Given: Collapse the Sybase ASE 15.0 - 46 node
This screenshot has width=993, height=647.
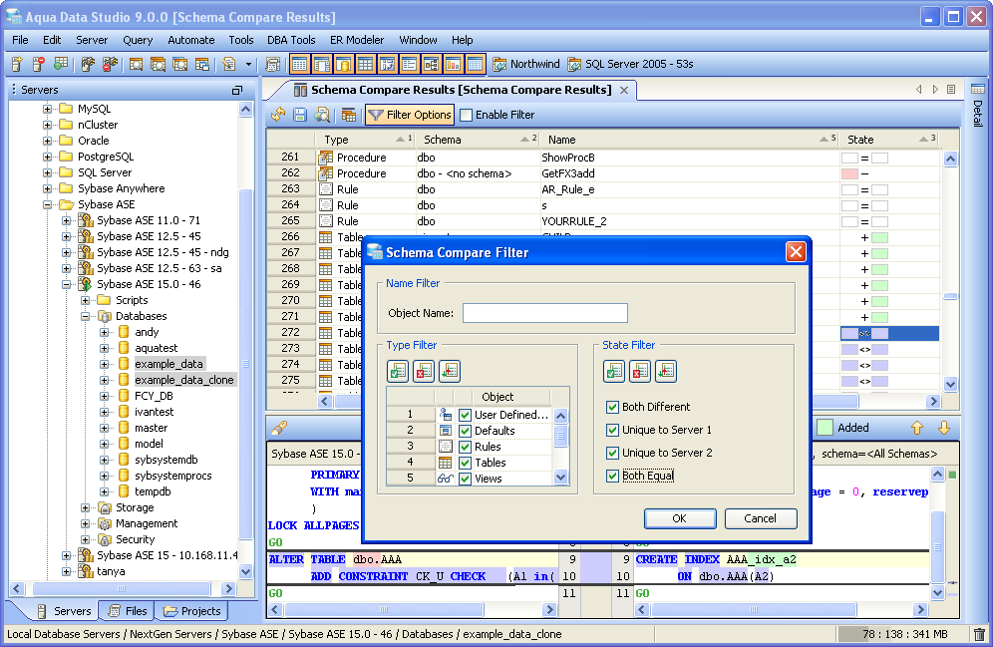Looking at the screenshot, I should tap(67, 284).
